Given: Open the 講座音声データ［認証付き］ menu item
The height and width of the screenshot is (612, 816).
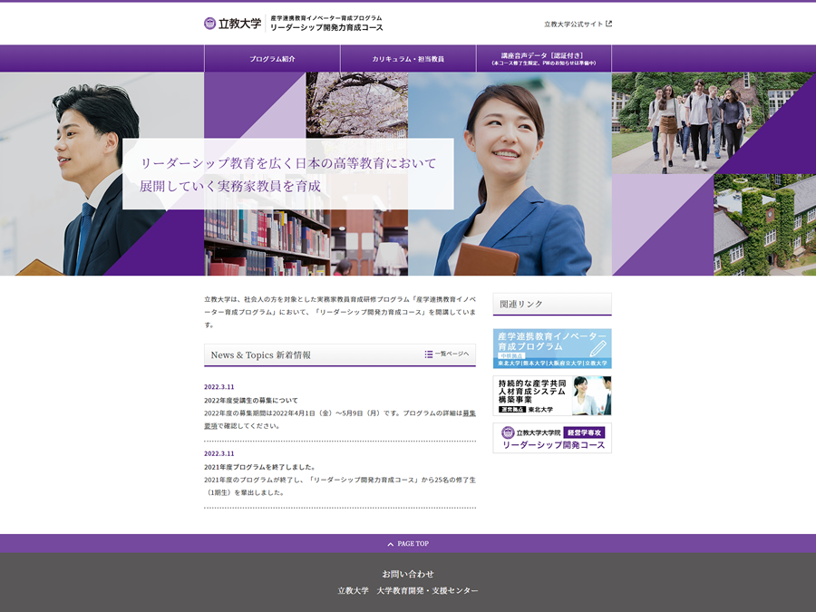Looking at the screenshot, I should point(544,59).
